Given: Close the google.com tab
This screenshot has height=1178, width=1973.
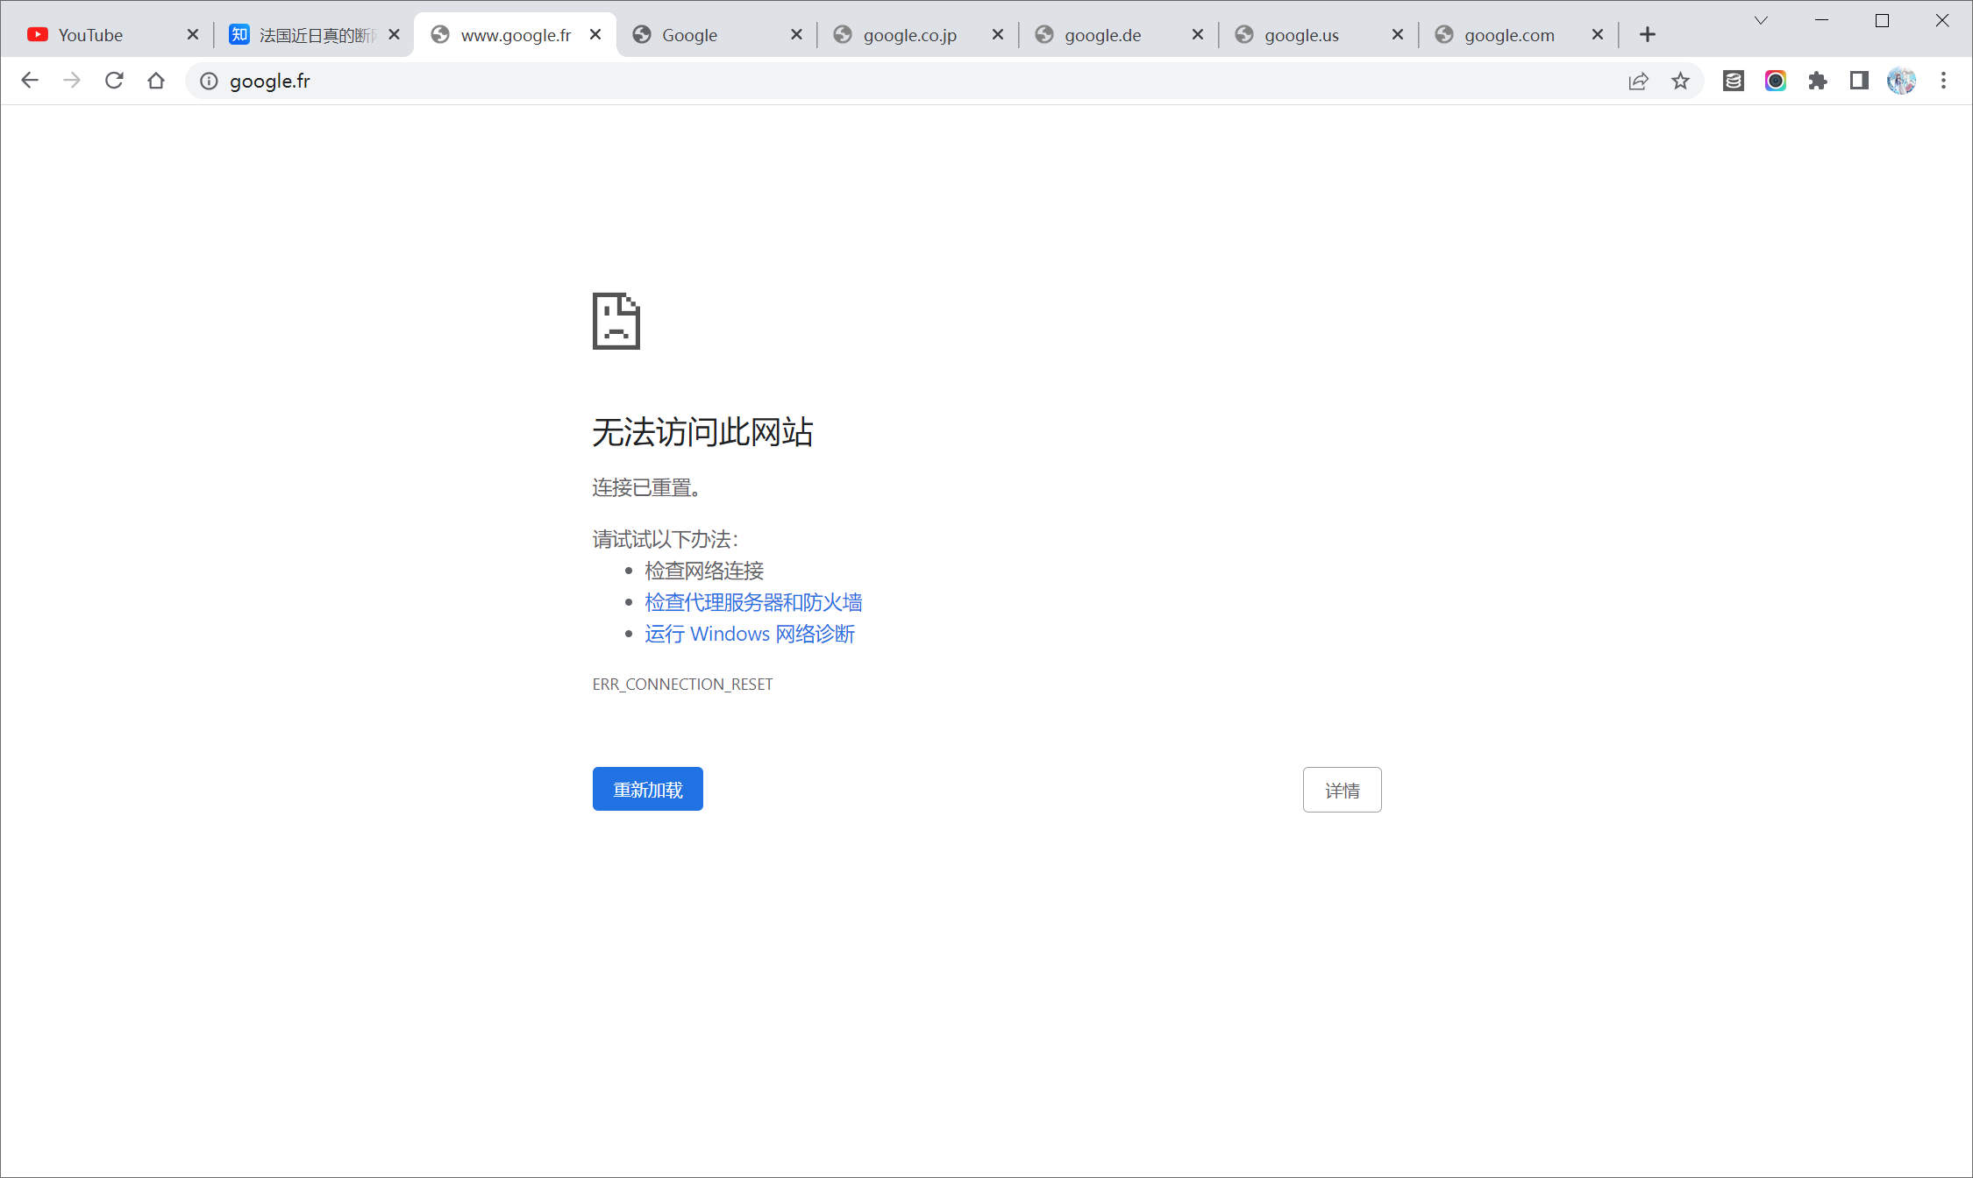Looking at the screenshot, I should [1598, 35].
